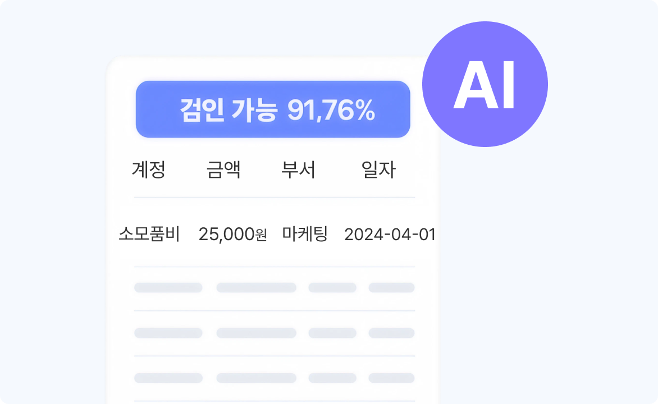Select second placeholder row's 금액 column bar
658x404 pixels.
(256, 333)
